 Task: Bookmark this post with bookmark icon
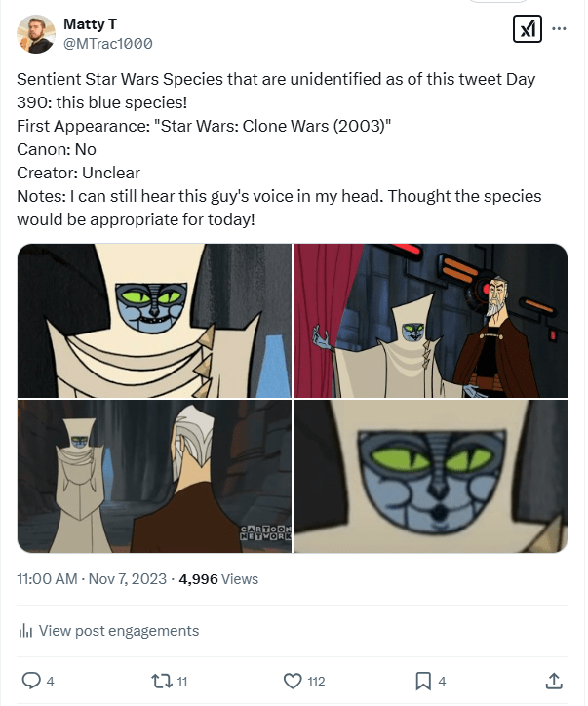[x=423, y=680]
